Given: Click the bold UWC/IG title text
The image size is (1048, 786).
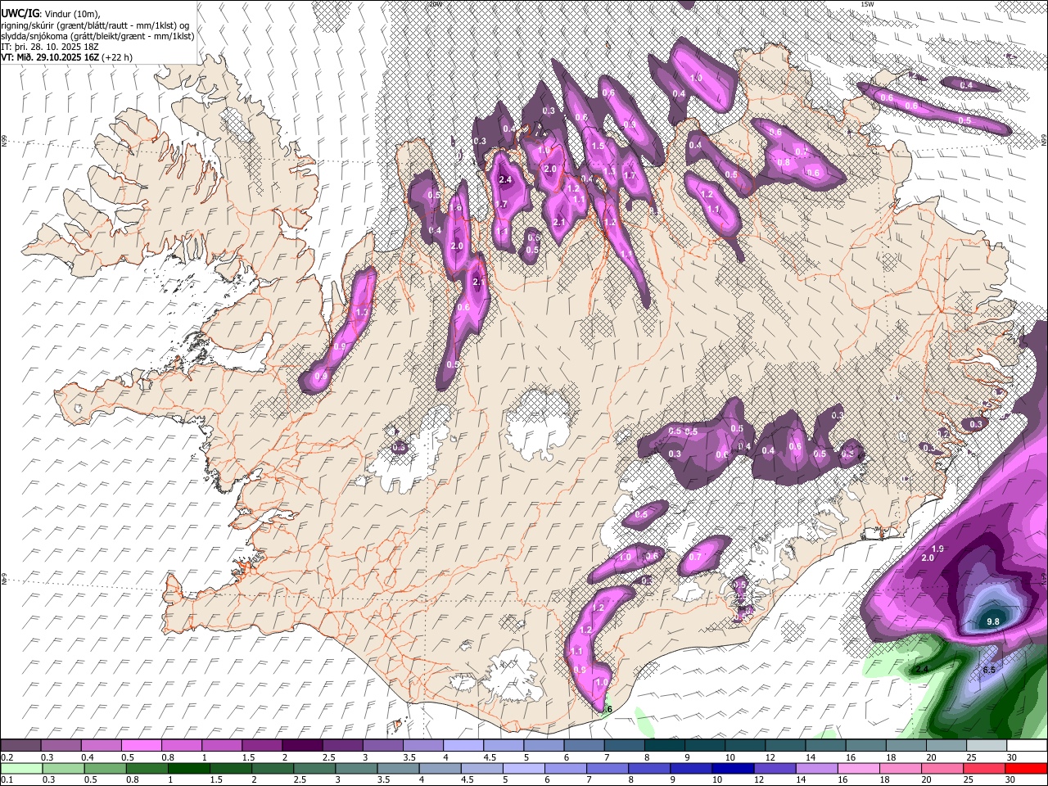Looking at the screenshot, I should (x=20, y=13).
